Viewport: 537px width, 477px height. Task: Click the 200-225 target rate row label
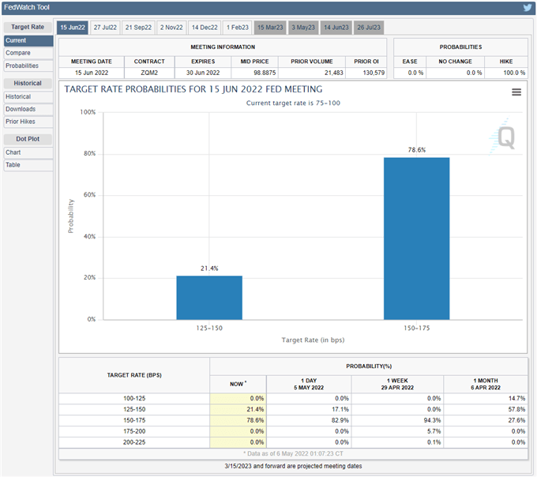[x=134, y=442]
